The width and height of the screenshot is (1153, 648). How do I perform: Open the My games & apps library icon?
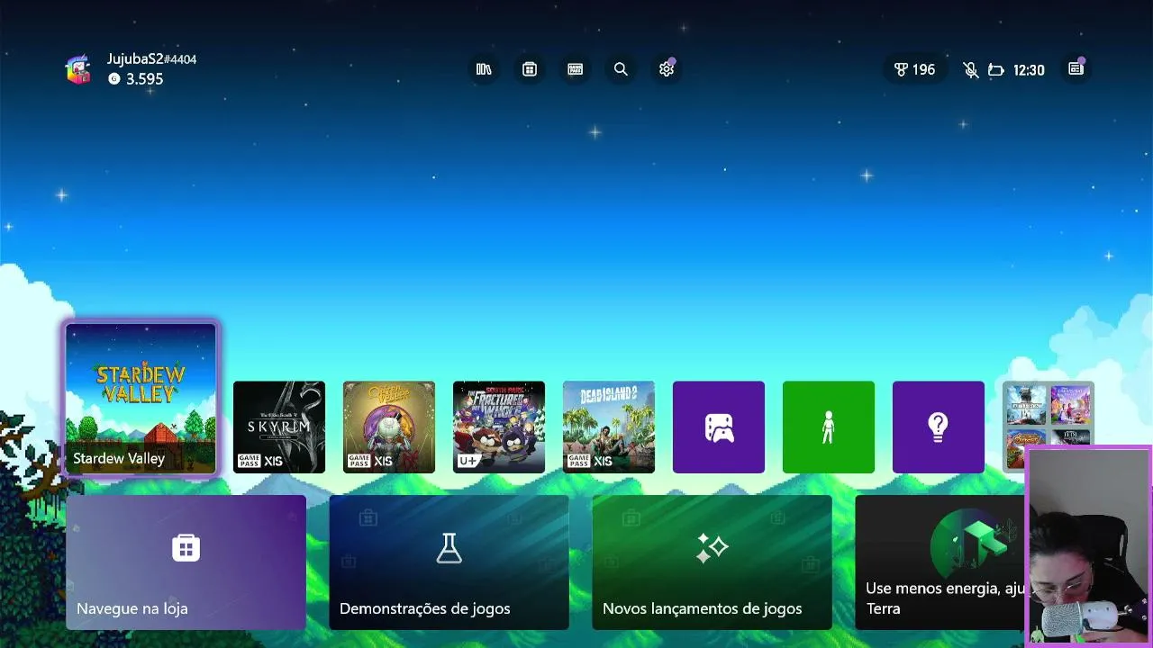pos(484,69)
